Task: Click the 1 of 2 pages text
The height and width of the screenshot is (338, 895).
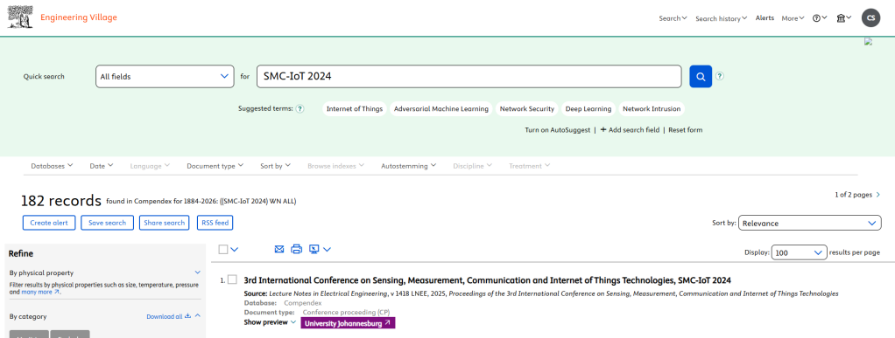Action: tap(853, 195)
